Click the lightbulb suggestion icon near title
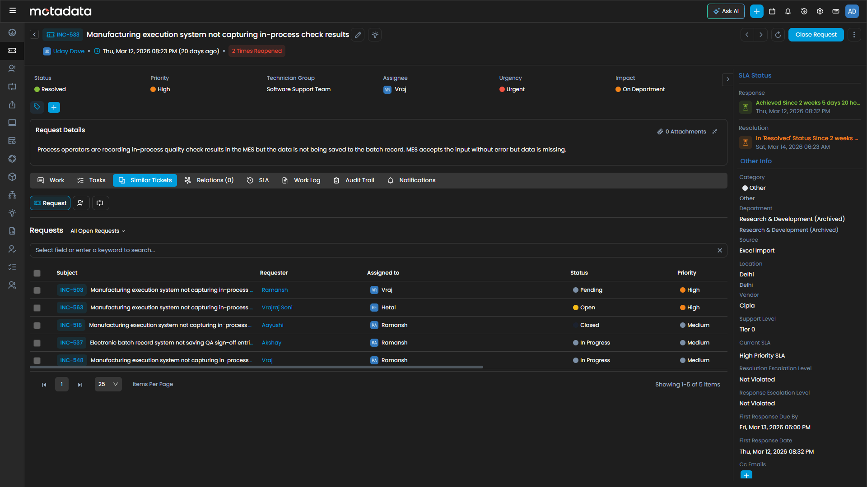Image resolution: width=867 pixels, height=487 pixels. pyautogui.click(x=375, y=35)
